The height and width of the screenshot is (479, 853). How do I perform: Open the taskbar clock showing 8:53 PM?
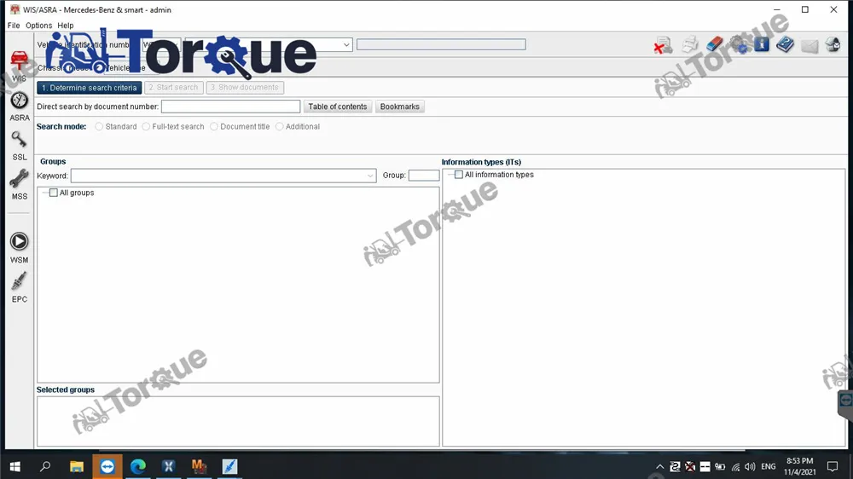800,466
